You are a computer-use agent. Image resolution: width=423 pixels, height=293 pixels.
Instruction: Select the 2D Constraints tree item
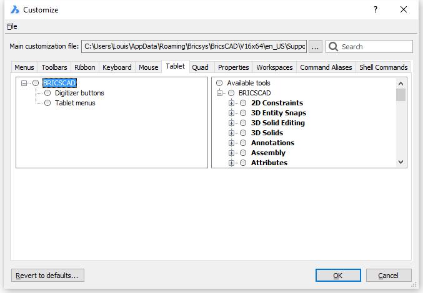click(x=277, y=103)
